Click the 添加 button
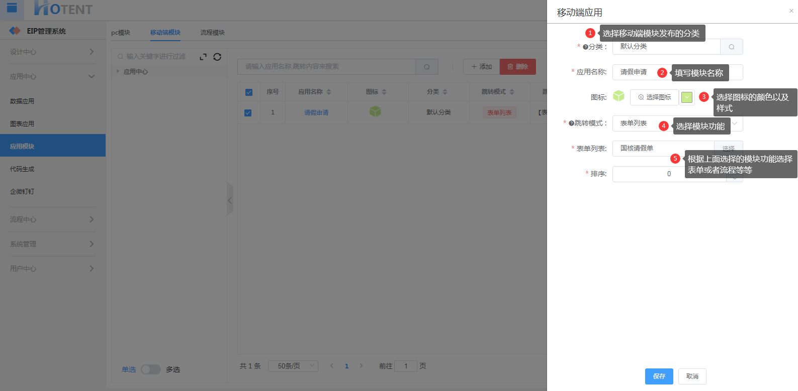Viewport: 798px width, 391px height. click(481, 67)
